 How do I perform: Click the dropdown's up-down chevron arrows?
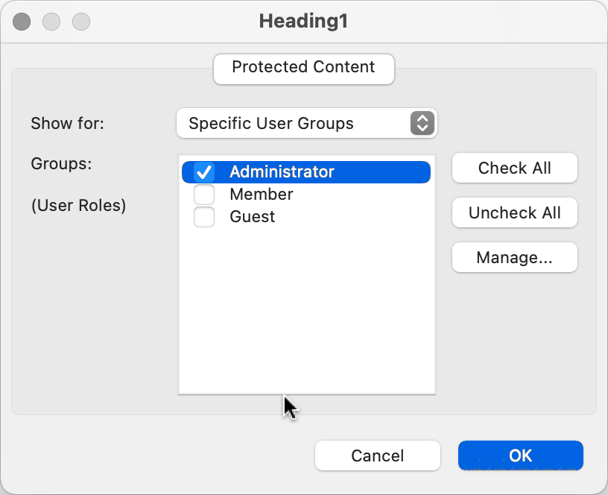click(422, 124)
